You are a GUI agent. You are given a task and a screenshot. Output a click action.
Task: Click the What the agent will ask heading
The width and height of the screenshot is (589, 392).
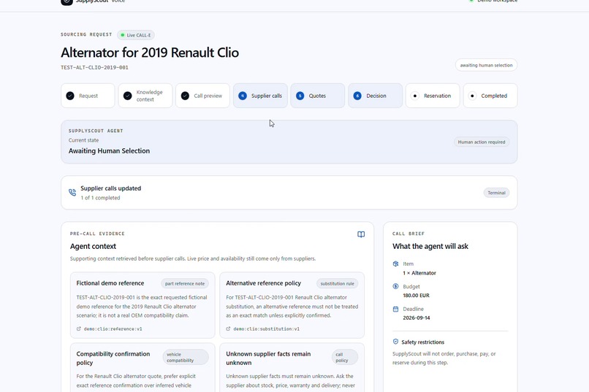430,247
